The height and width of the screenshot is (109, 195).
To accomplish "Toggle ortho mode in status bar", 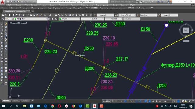I will tap(122, 101).
